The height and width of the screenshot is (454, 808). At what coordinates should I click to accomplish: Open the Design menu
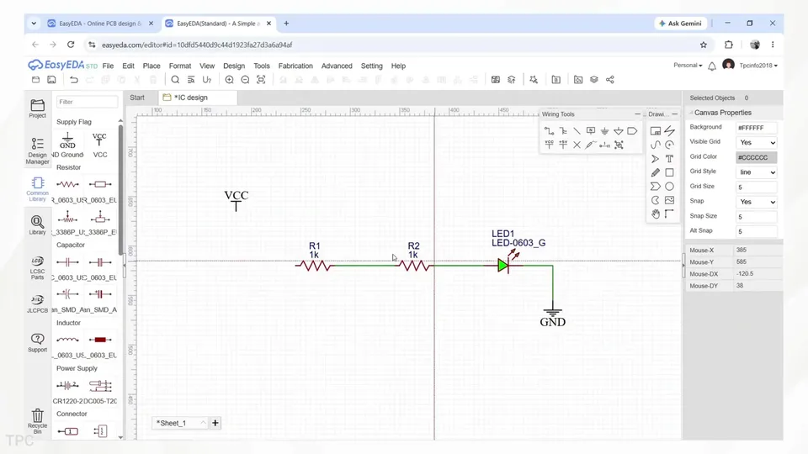(x=234, y=66)
